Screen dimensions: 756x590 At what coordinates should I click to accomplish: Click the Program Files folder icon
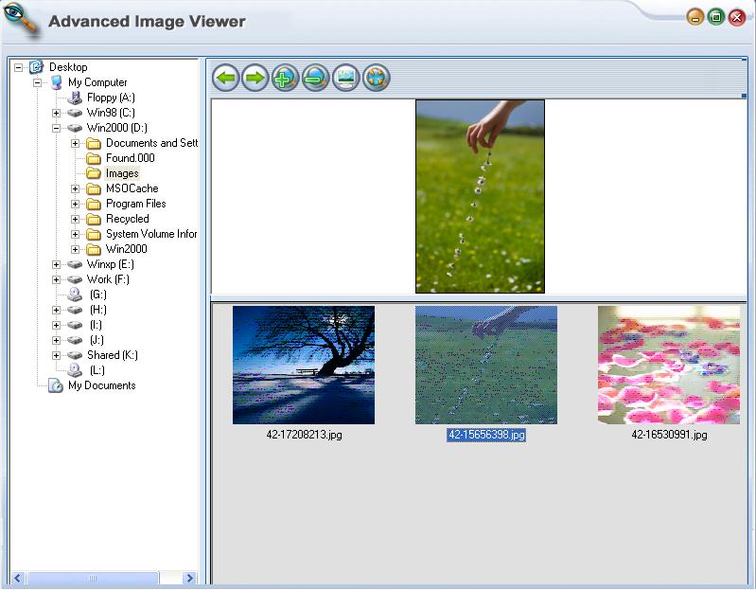coord(94,204)
